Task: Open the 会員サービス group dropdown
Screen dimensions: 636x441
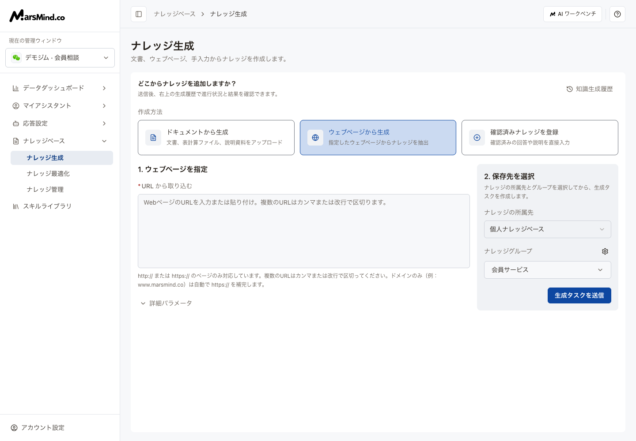Action: (548, 270)
